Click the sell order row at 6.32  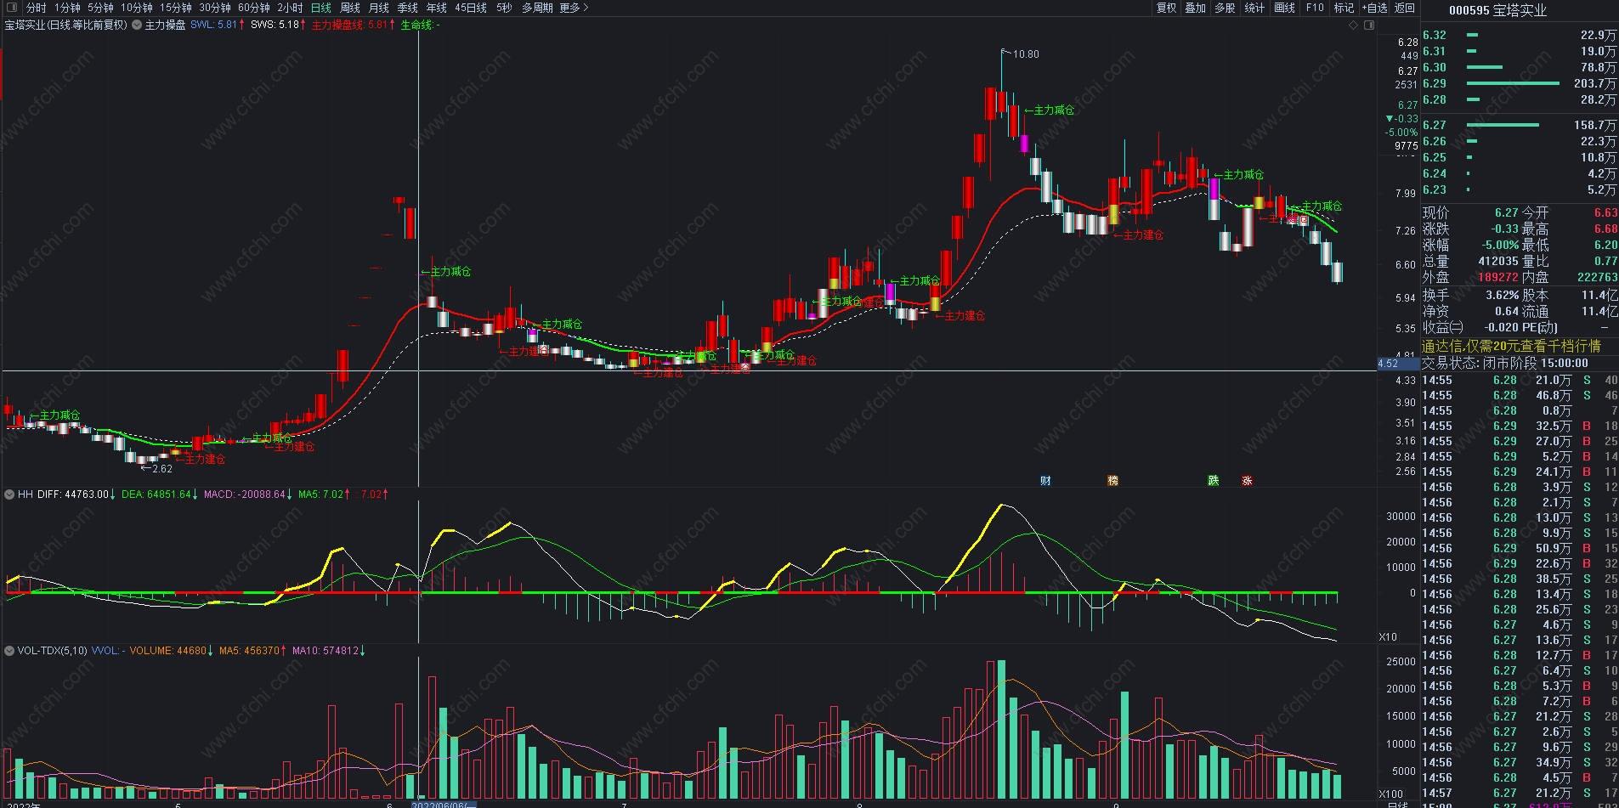click(1520, 35)
